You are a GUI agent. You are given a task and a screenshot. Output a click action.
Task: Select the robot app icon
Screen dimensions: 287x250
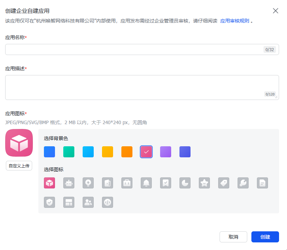(x=69, y=183)
